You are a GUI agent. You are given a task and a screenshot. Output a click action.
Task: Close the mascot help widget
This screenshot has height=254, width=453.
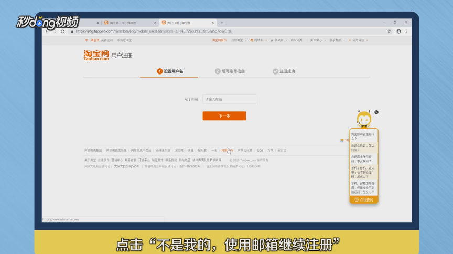click(x=376, y=112)
